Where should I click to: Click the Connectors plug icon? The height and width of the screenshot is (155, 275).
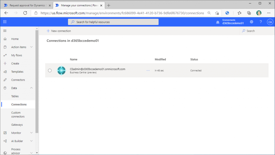point(5,80)
